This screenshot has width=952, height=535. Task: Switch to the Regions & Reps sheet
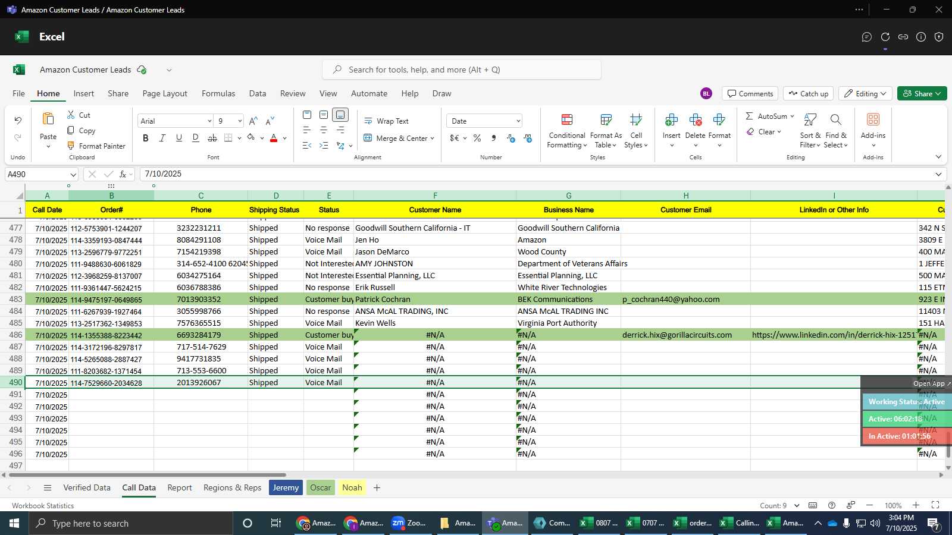click(x=233, y=487)
